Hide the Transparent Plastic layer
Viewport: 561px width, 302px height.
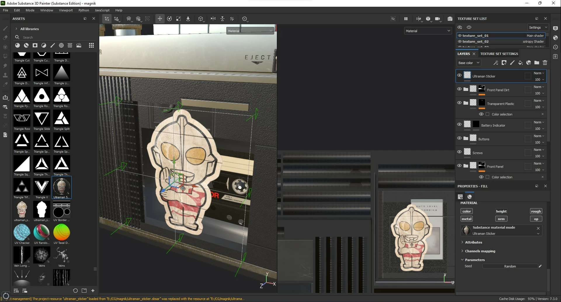[459, 103]
